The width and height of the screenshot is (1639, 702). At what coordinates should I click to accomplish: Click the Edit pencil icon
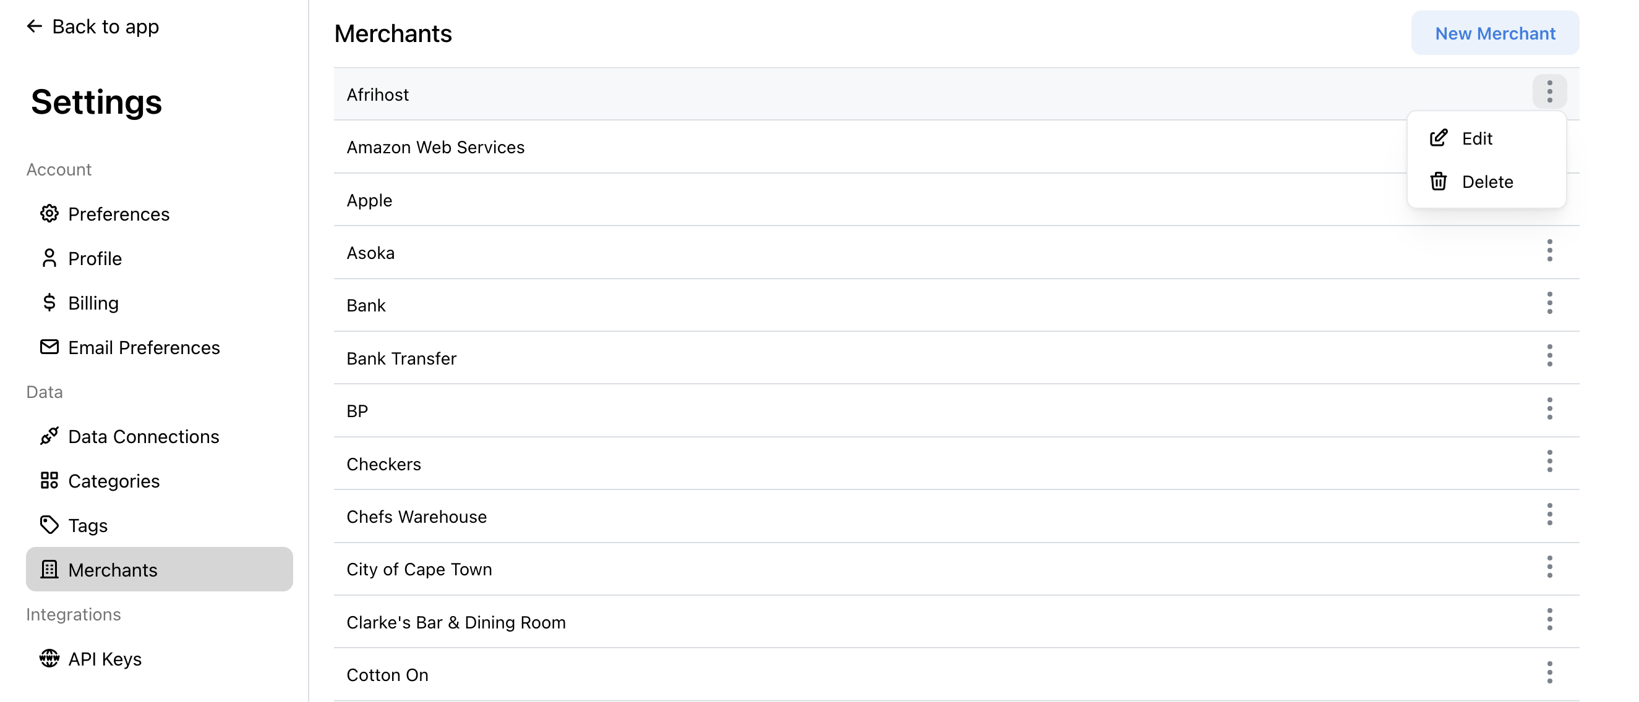1439,137
